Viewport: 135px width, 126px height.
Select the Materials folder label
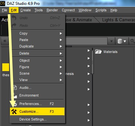[110, 52]
